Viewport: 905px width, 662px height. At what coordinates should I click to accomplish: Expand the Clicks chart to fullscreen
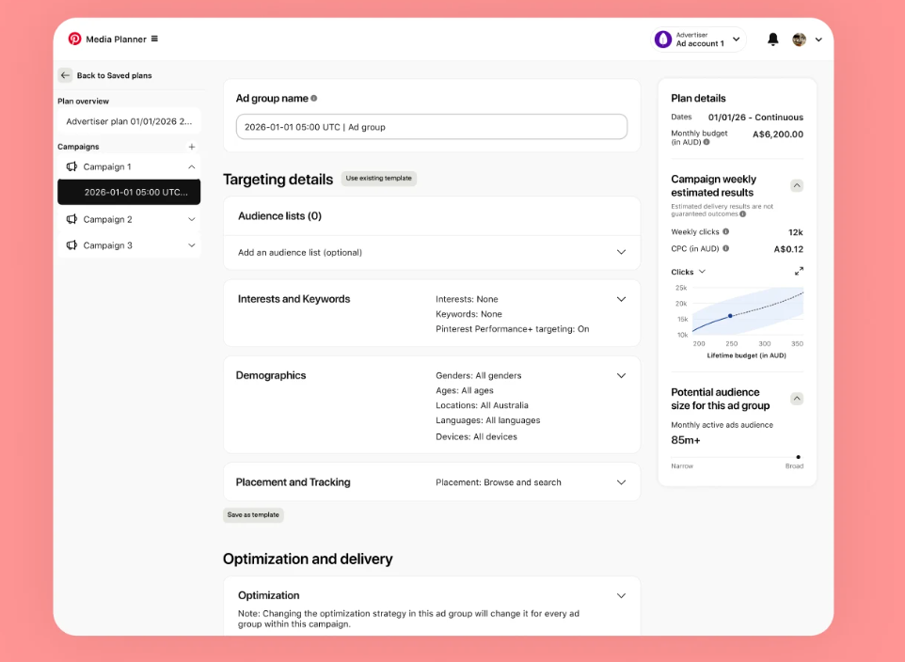pos(799,271)
